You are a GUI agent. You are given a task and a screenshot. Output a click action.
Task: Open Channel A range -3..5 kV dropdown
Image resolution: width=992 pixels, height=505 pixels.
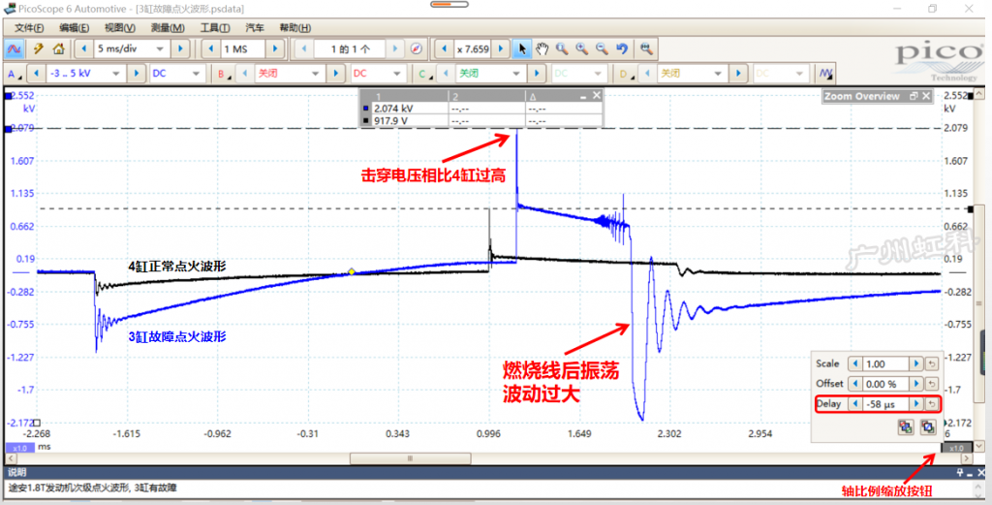(x=116, y=74)
